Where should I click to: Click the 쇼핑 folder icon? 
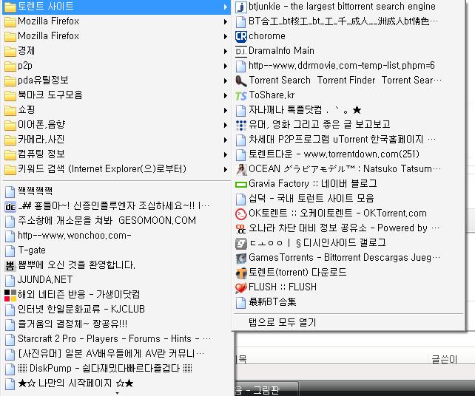10,110
